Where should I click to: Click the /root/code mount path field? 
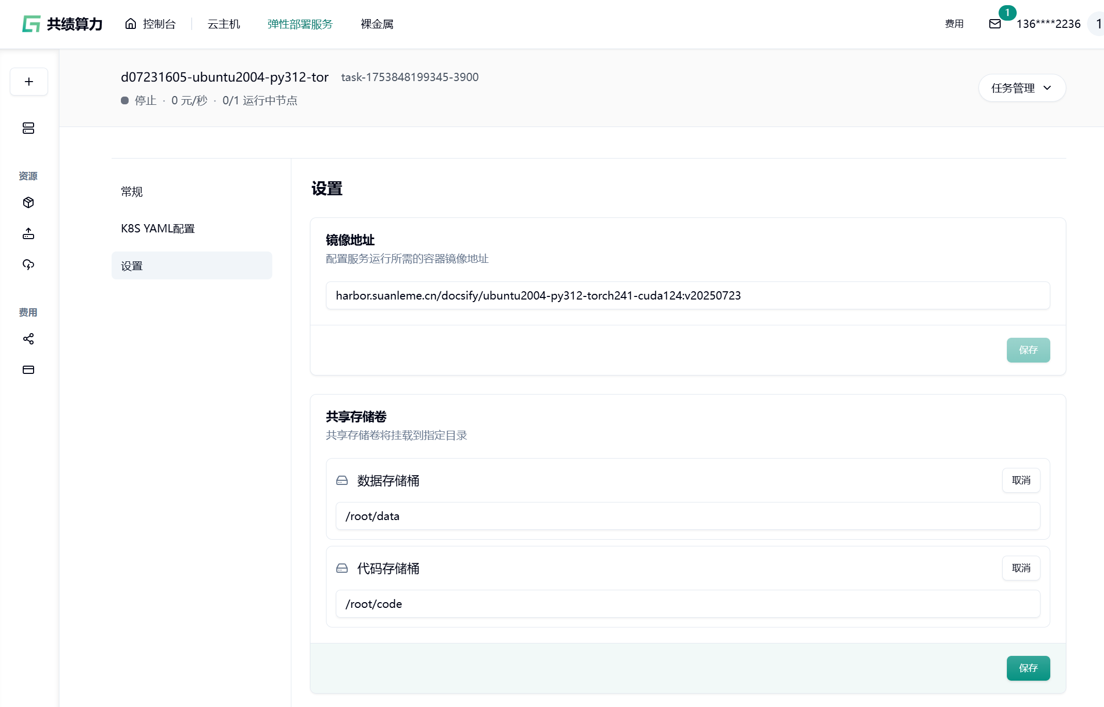point(687,604)
